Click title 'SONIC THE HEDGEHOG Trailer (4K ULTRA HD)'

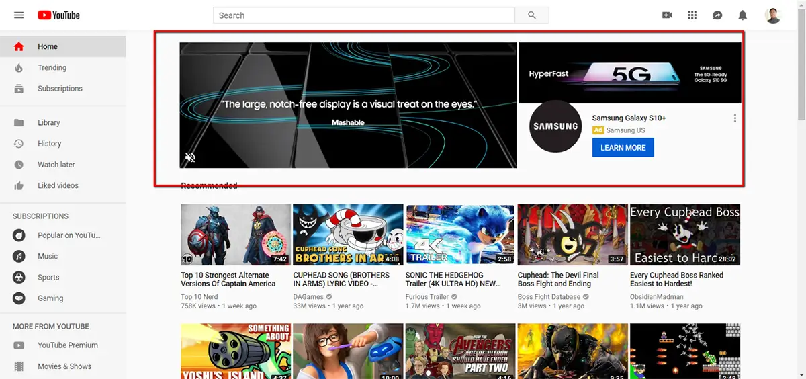coord(453,279)
